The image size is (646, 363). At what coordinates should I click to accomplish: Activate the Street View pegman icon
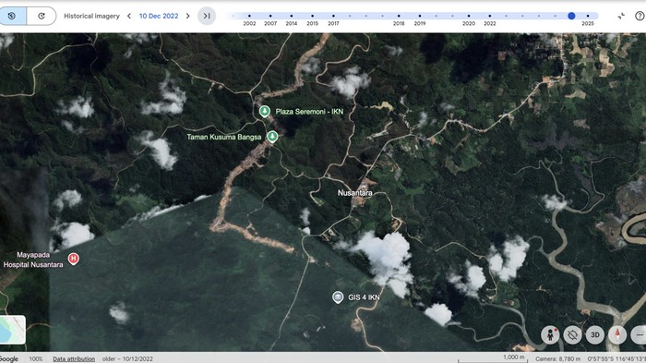(550, 334)
